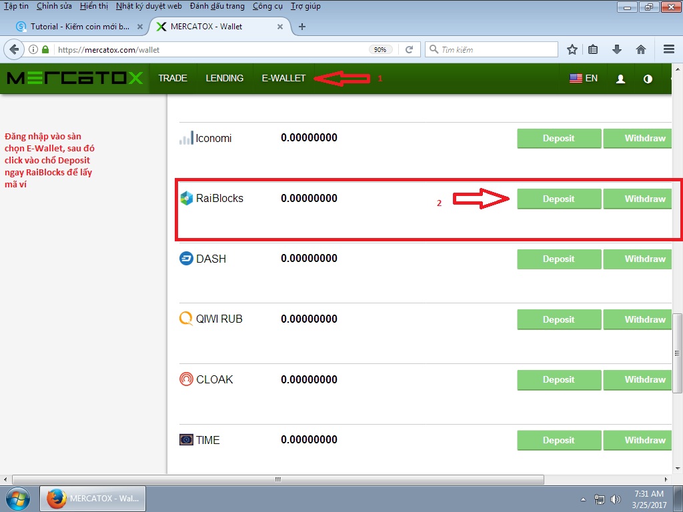This screenshot has width=683, height=512.
Task: Click the Tìm kiếm search box
Action: [x=492, y=49]
